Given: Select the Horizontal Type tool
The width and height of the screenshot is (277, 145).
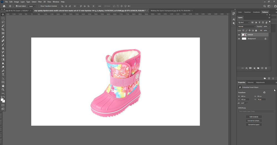Looking at the screenshot, I should point(3,75).
